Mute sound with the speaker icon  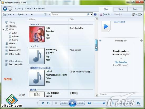click(89, 103)
